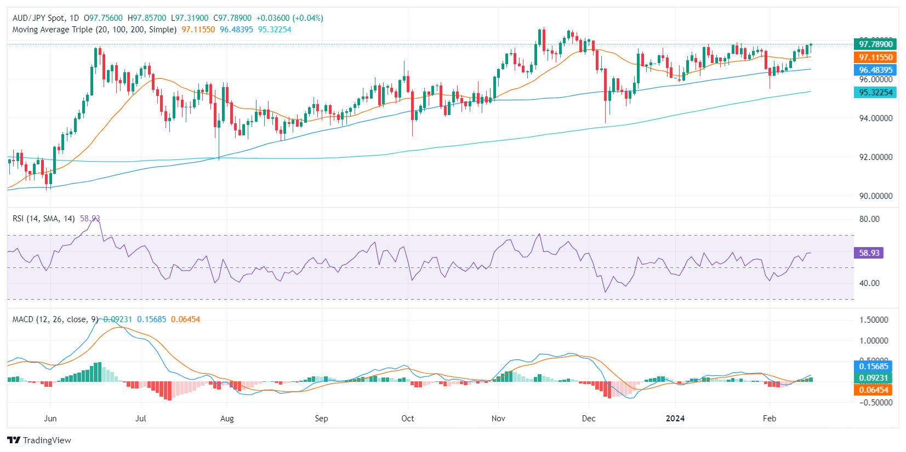
Task: Select the RSI (14, SMA, 14) indicator label
Action: pos(44,219)
